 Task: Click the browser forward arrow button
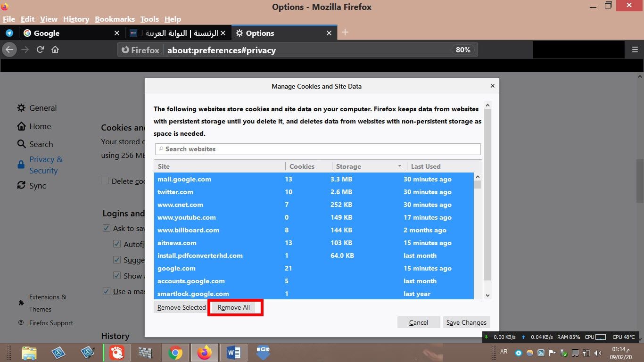click(25, 49)
